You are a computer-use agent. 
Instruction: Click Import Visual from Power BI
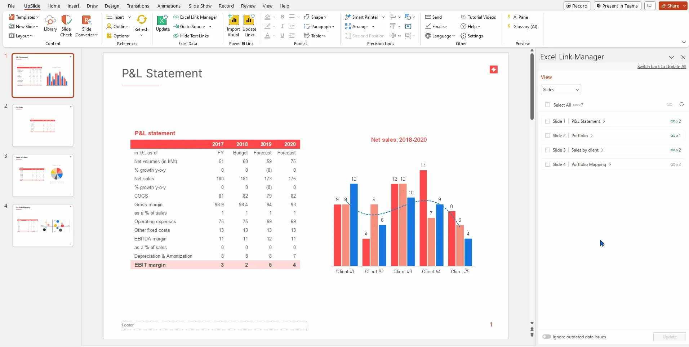pyautogui.click(x=234, y=26)
